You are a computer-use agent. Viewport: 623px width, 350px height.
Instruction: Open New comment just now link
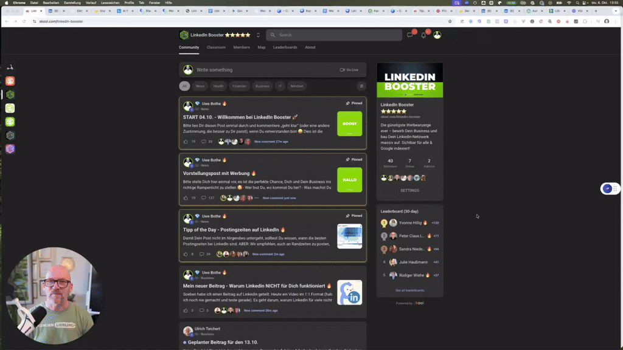pyautogui.click(x=279, y=198)
